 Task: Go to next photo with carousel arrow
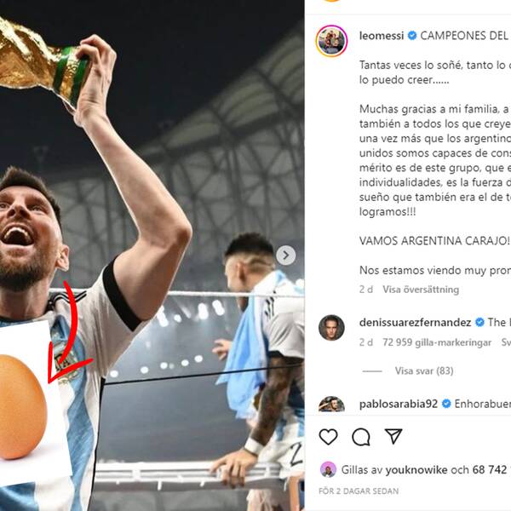tap(286, 255)
